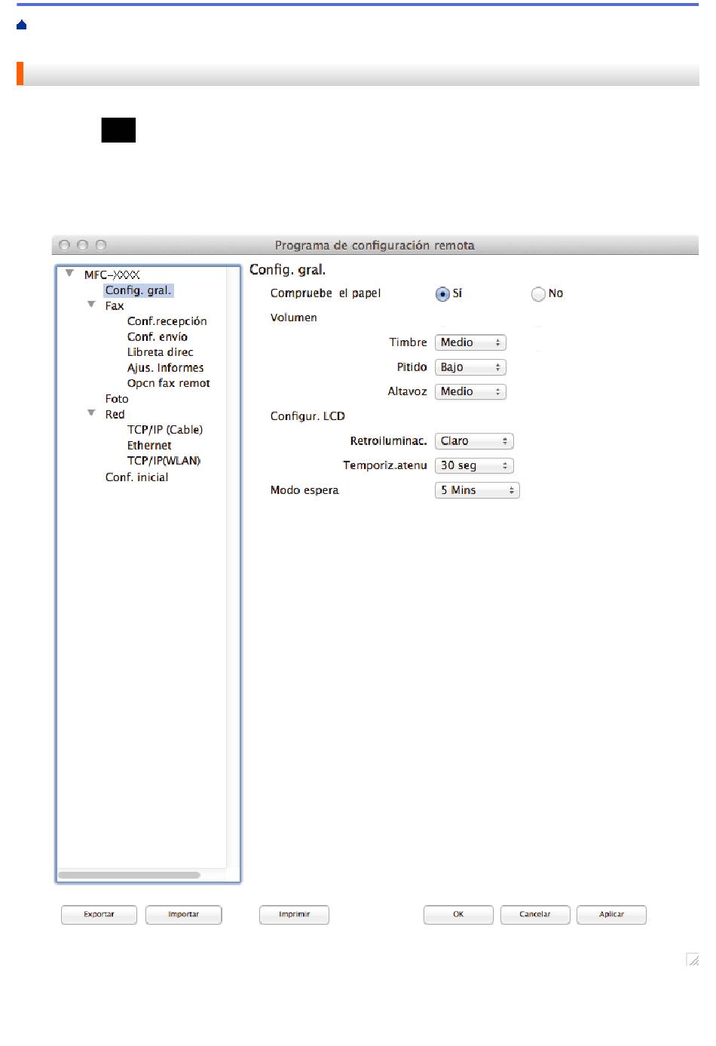Click the zoom window button
716x1046 pixels.
tap(101, 245)
